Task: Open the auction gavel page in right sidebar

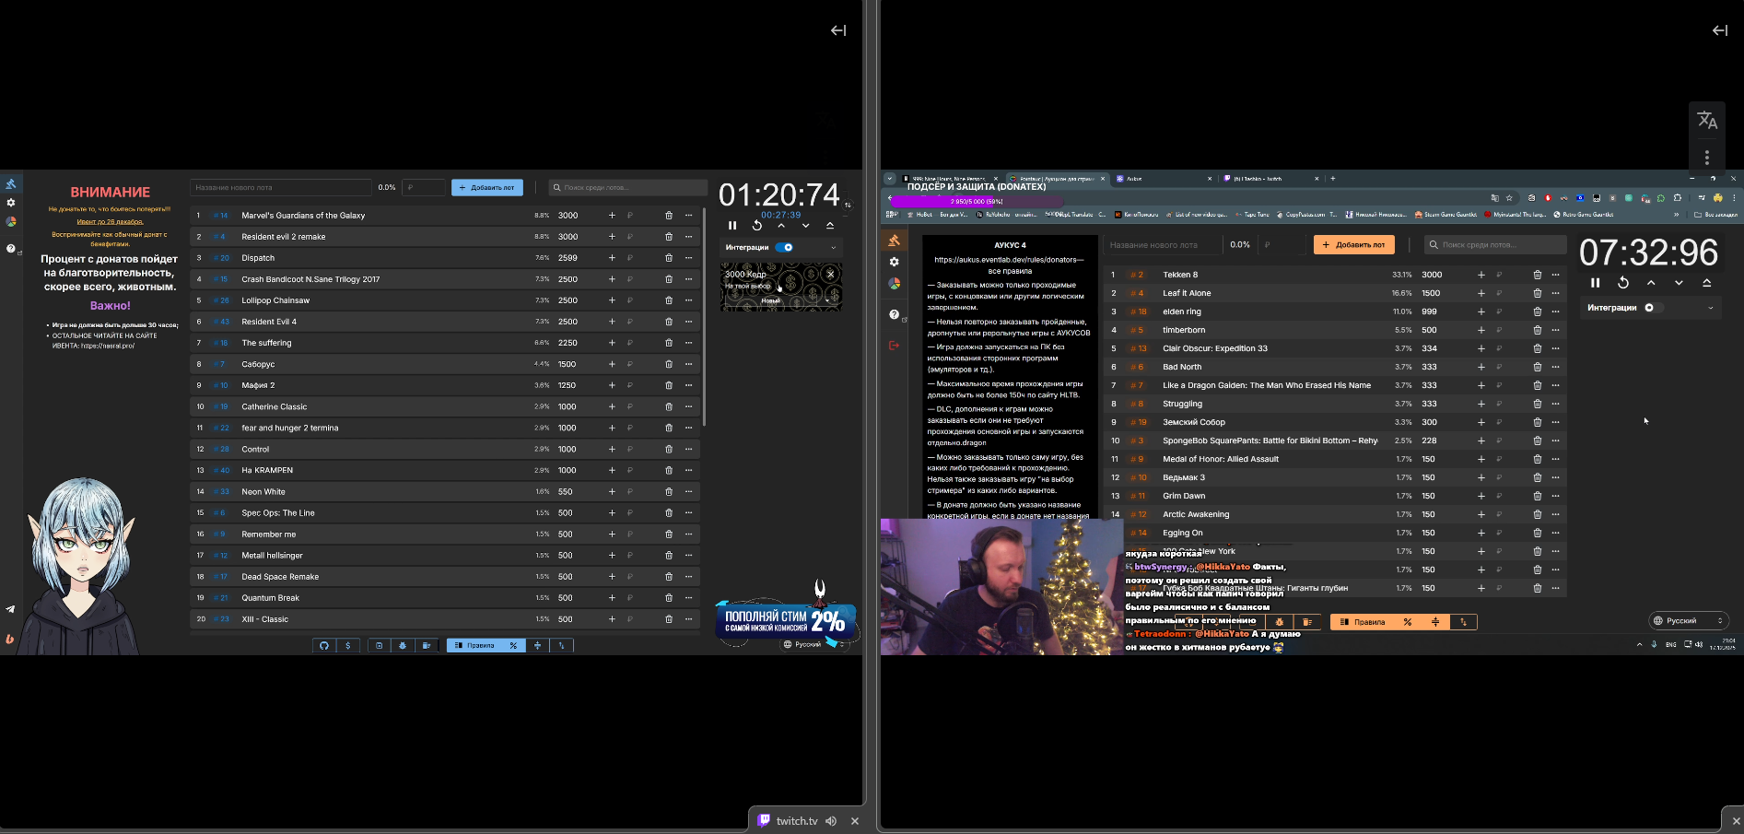Action: (894, 241)
